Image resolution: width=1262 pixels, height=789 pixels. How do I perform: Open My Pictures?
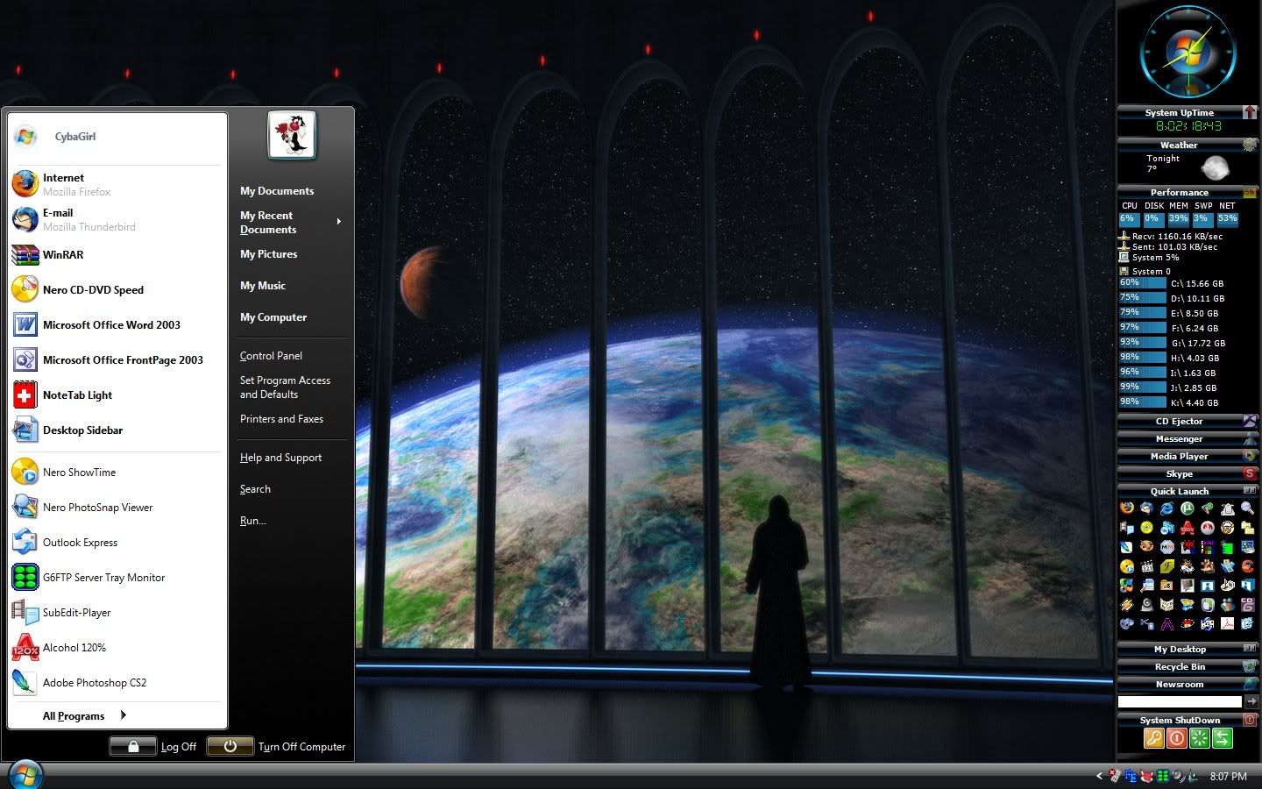[x=269, y=254]
